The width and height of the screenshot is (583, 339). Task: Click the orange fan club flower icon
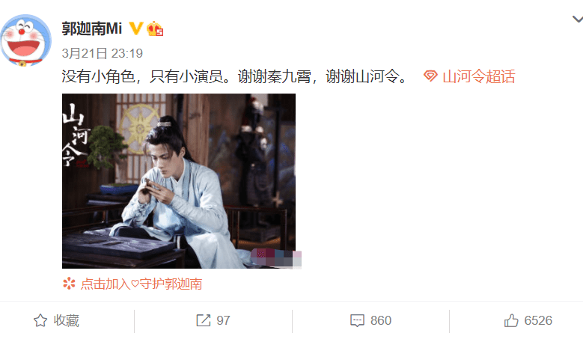[x=69, y=284]
